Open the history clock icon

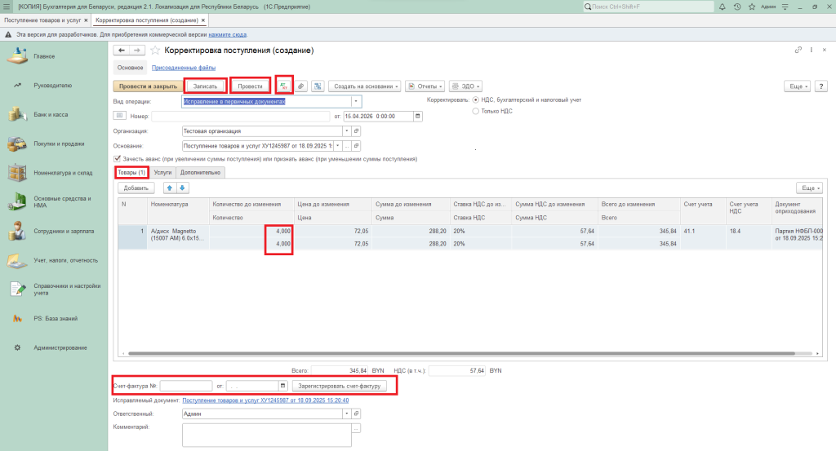click(737, 7)
